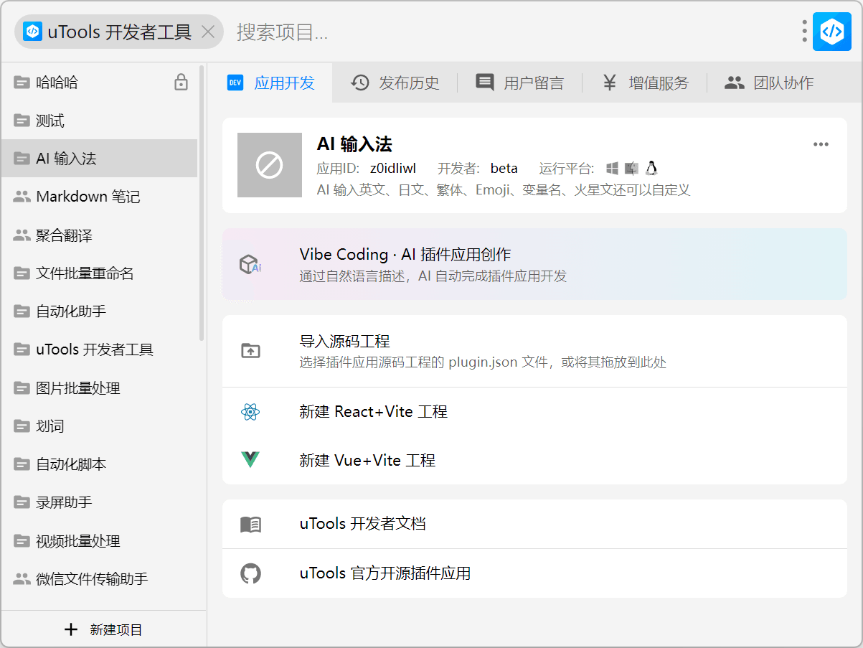The image size is (863, 648).
Task: Open uTools 开发者文档 link
Action: (534, 524)
